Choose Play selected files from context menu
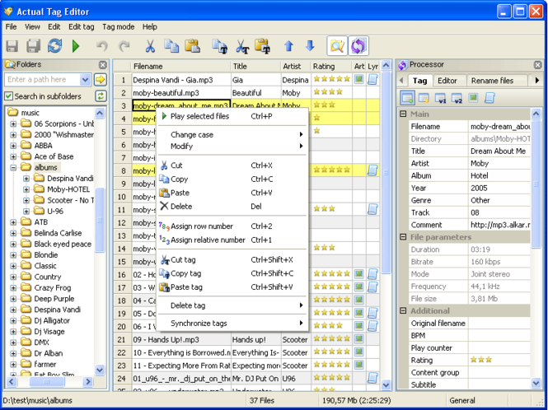Image resolution: width=548 pixels, height=410 pixels. point(232,116)
